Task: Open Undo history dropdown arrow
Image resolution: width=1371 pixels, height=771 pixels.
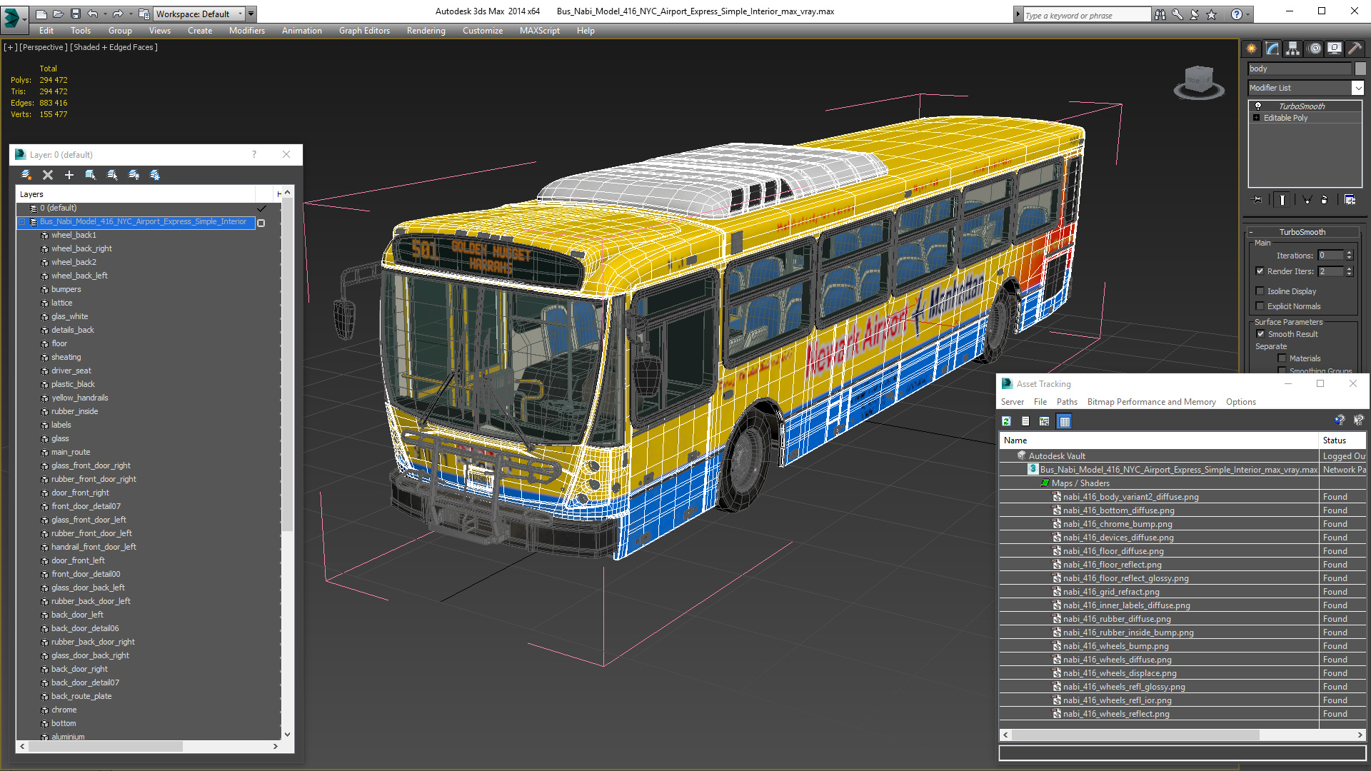Action: pos(105,14)
